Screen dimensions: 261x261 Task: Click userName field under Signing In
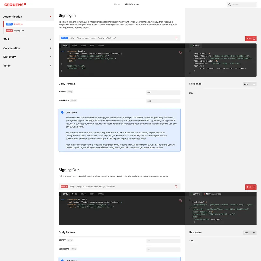click(x=163, y=101)
